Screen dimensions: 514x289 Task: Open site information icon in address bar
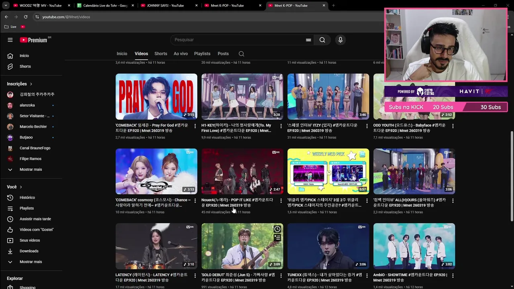tap(37, 17)
